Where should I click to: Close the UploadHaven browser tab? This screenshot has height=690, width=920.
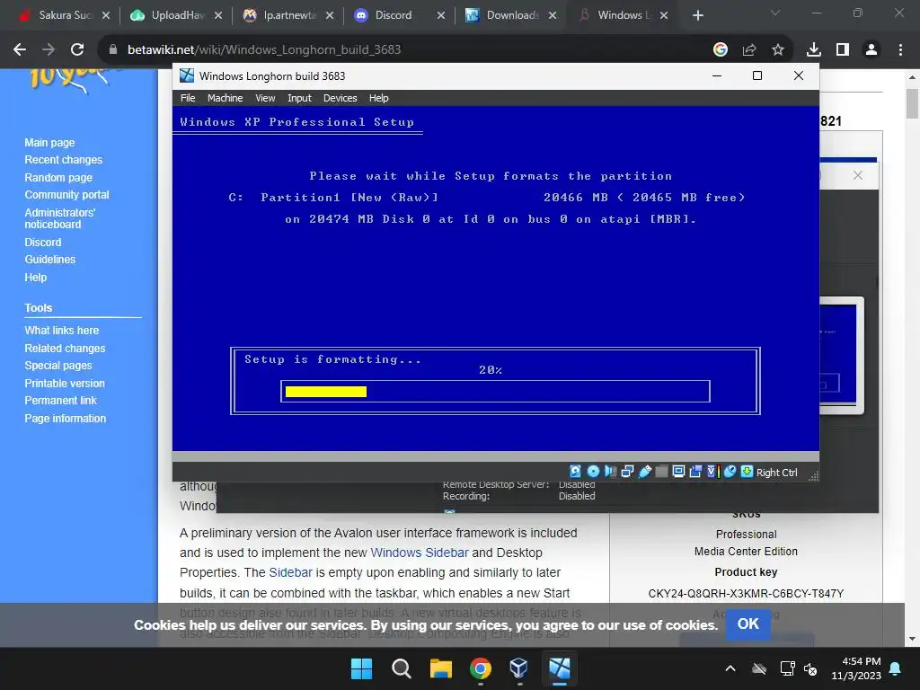[x=218, y=15]
